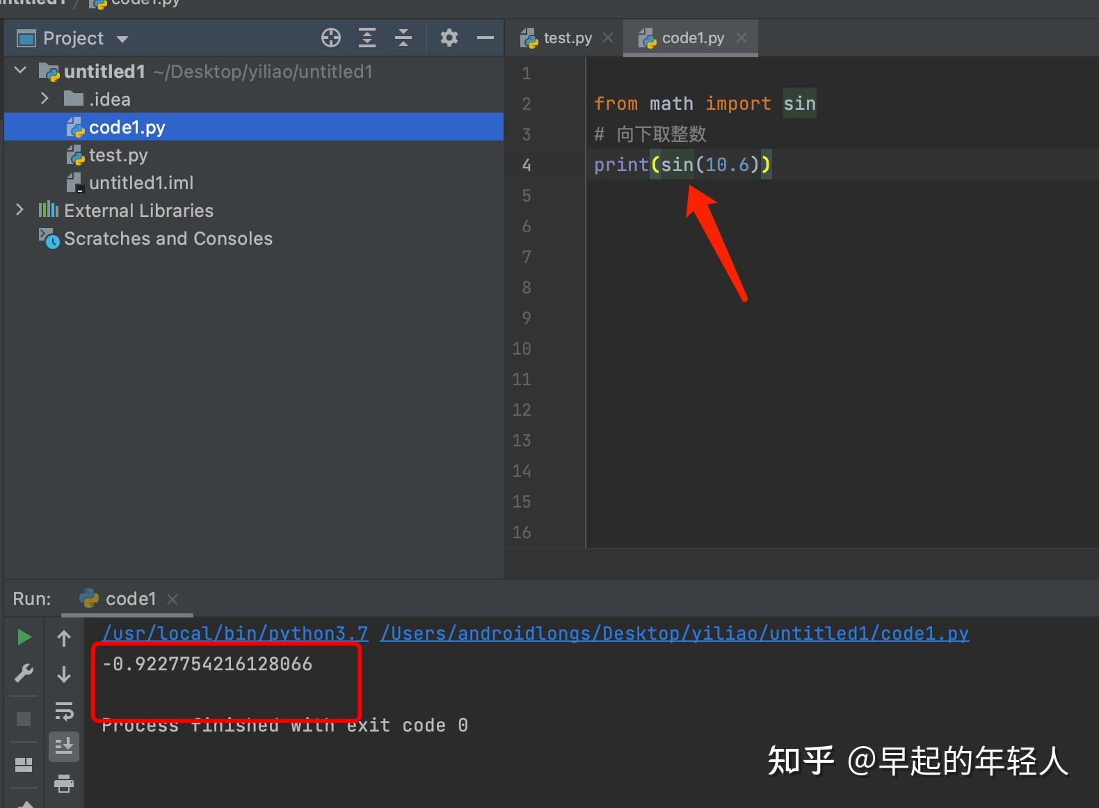Image resolution: width=1099 pixels, height=808 pixels.
Task: Click line number 10 in gutter
Action: tap(522, 348)
